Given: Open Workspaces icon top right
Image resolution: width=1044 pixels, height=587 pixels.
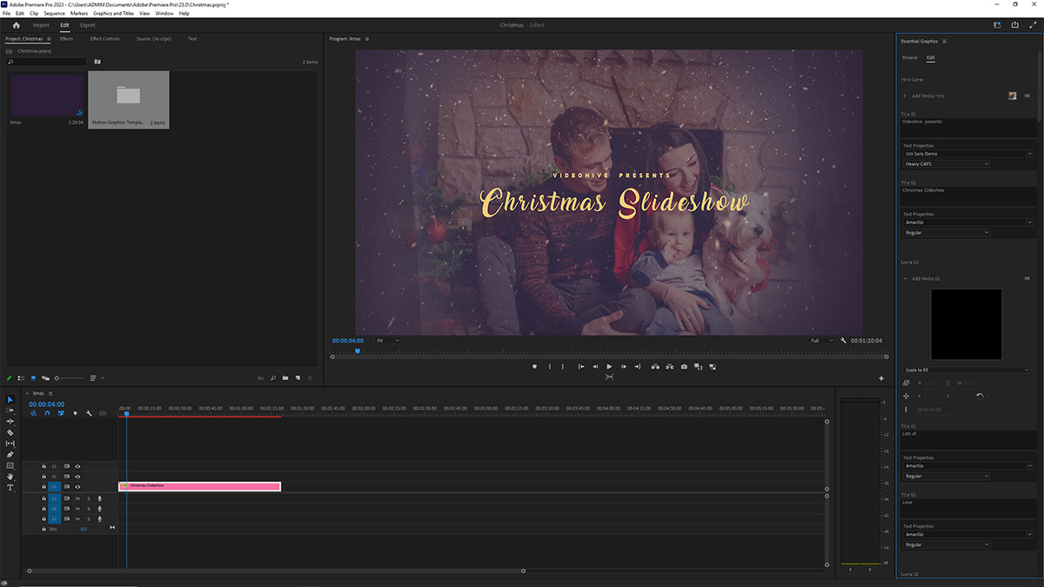Looking at the screenshot, I should click(997, 25).
